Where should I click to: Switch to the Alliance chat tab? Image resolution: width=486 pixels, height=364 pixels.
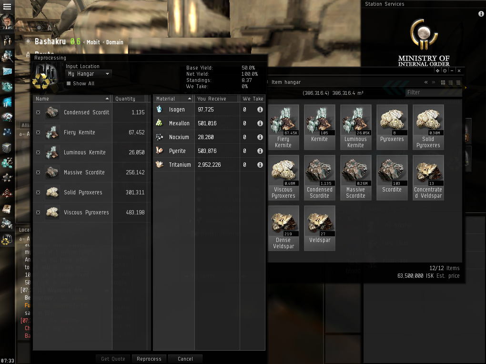(x=25, y=125)
